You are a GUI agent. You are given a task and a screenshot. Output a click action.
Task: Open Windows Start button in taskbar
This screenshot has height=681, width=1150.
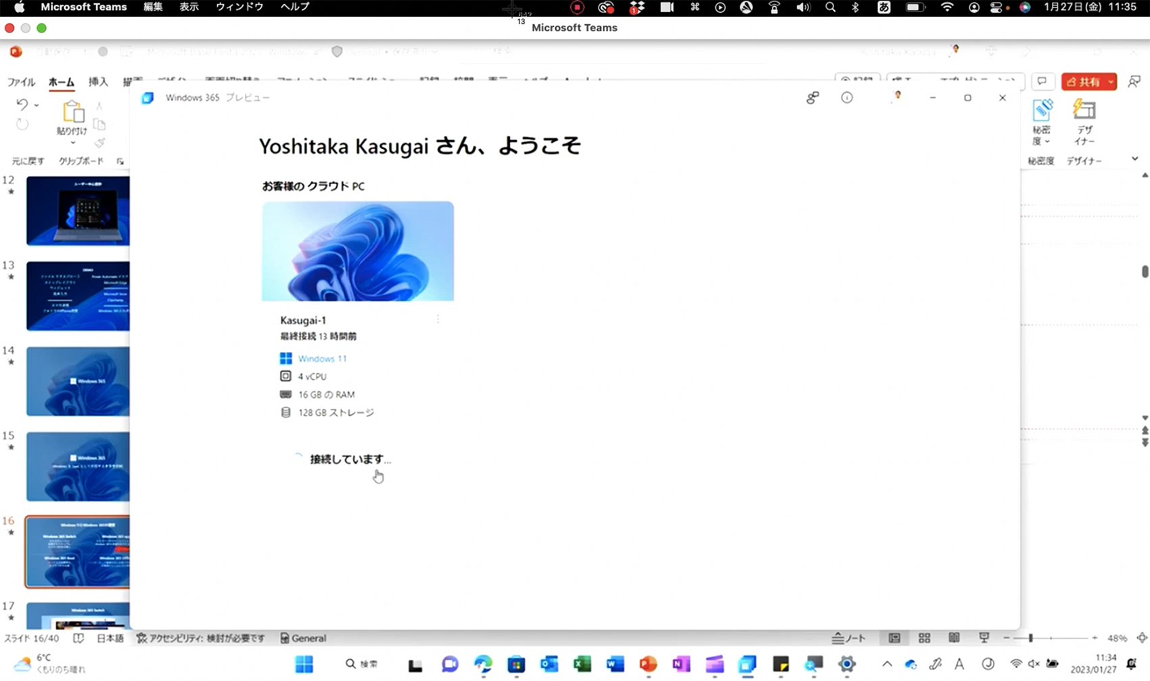point(304,664)
